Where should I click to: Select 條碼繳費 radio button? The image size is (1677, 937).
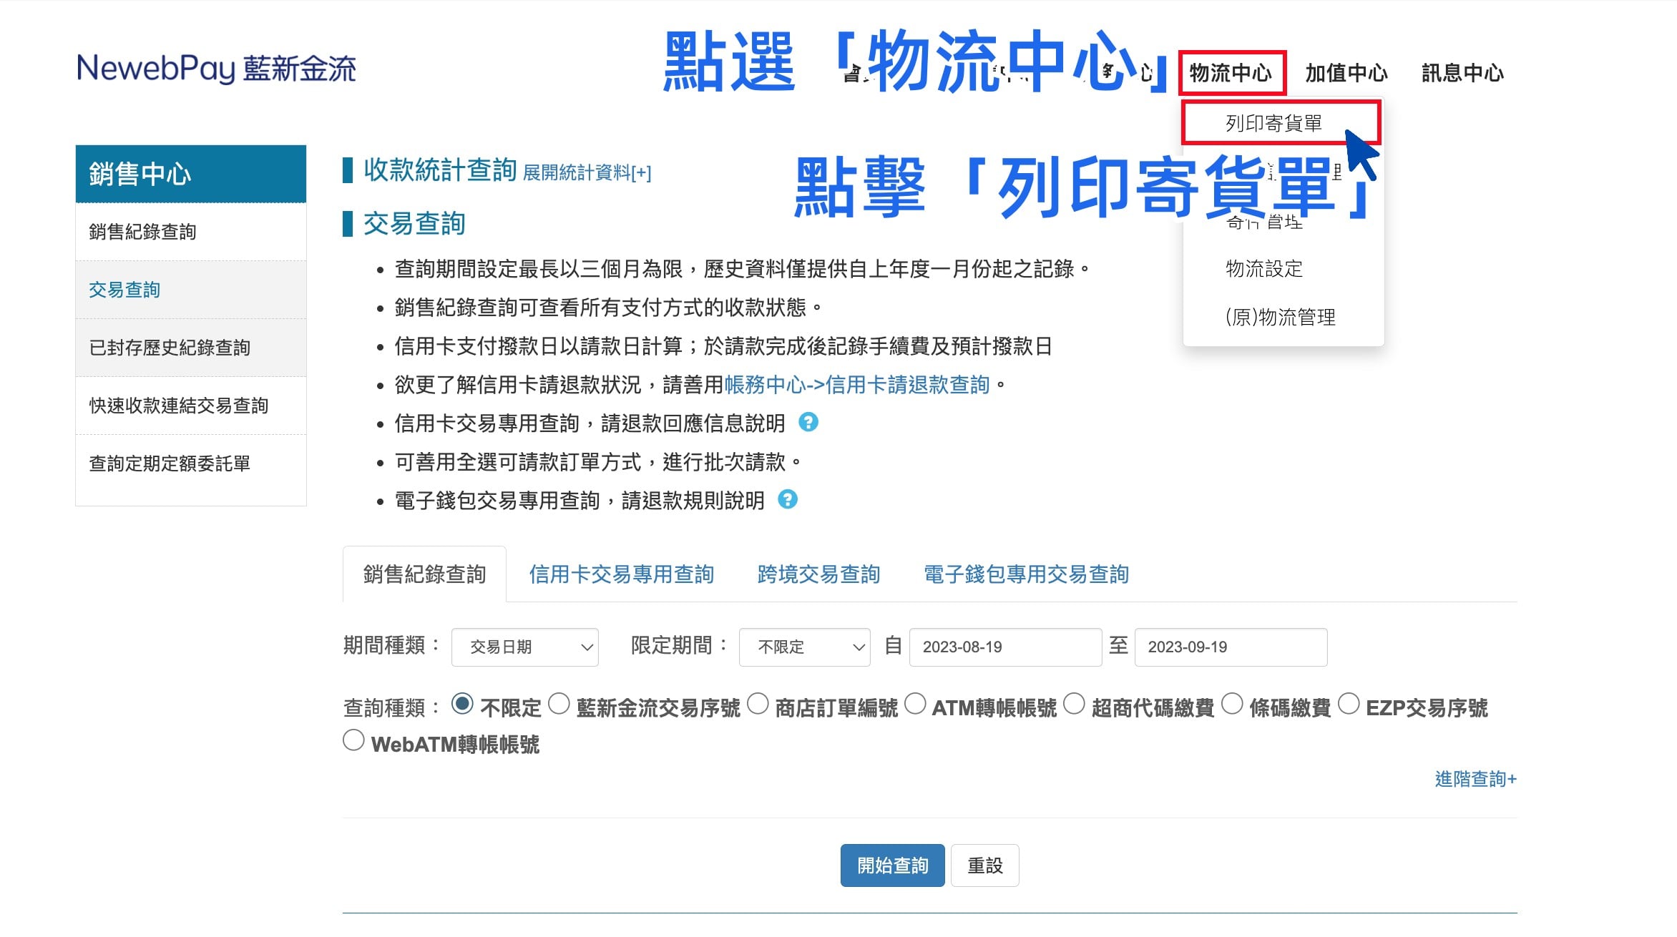pyautogui.click(x=1232, y=705)
